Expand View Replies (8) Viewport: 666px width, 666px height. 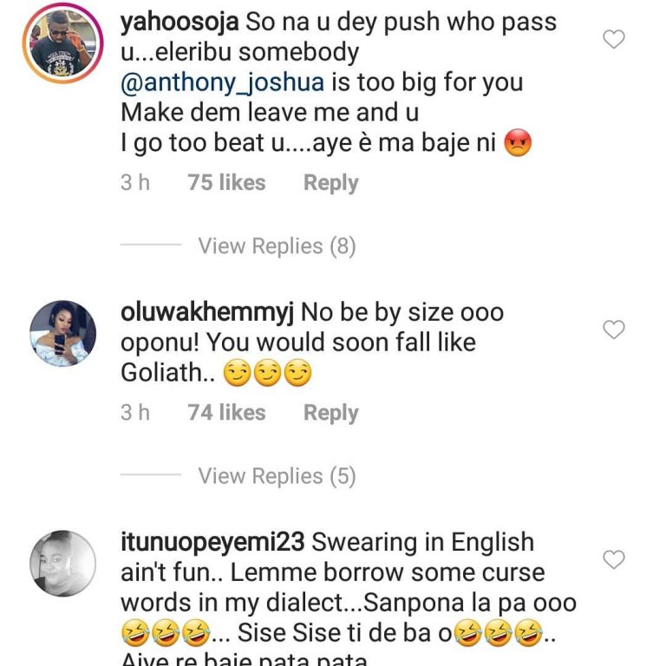277,246
